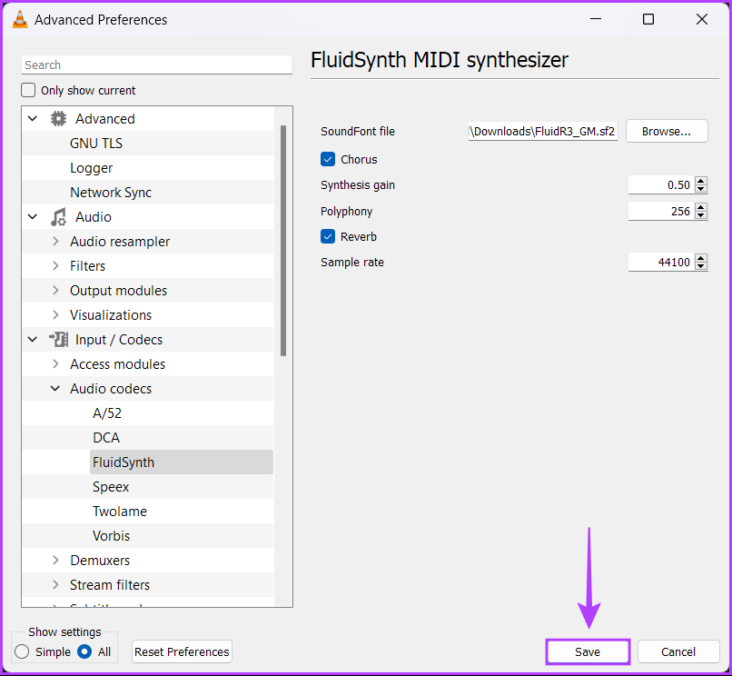This screenshot has width=732, height=676.
Task: Click the Stream filters label
Action: click(x=110, y=585)
